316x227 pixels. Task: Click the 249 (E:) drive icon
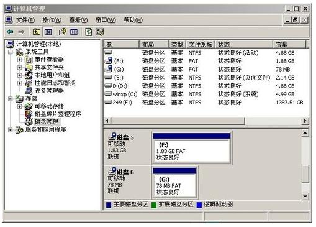109,102
